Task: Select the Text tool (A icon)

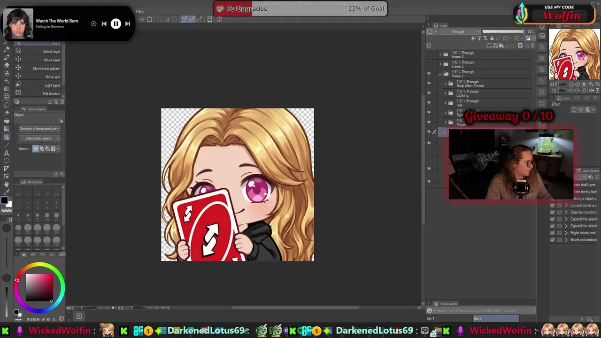Action: coord(7,153)
